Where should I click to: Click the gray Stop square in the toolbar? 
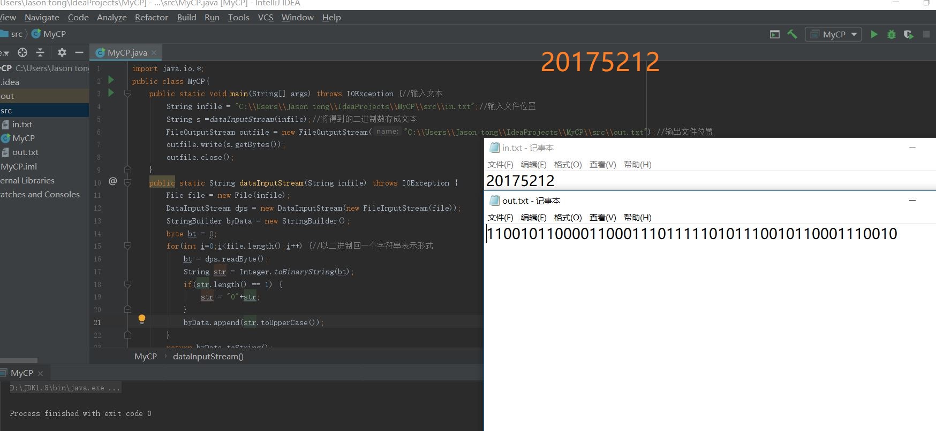point(926,34)
